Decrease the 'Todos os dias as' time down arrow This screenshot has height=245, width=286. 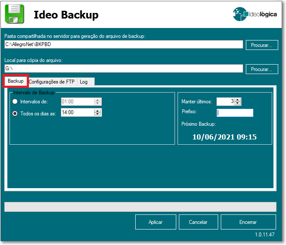coord(98,114)
